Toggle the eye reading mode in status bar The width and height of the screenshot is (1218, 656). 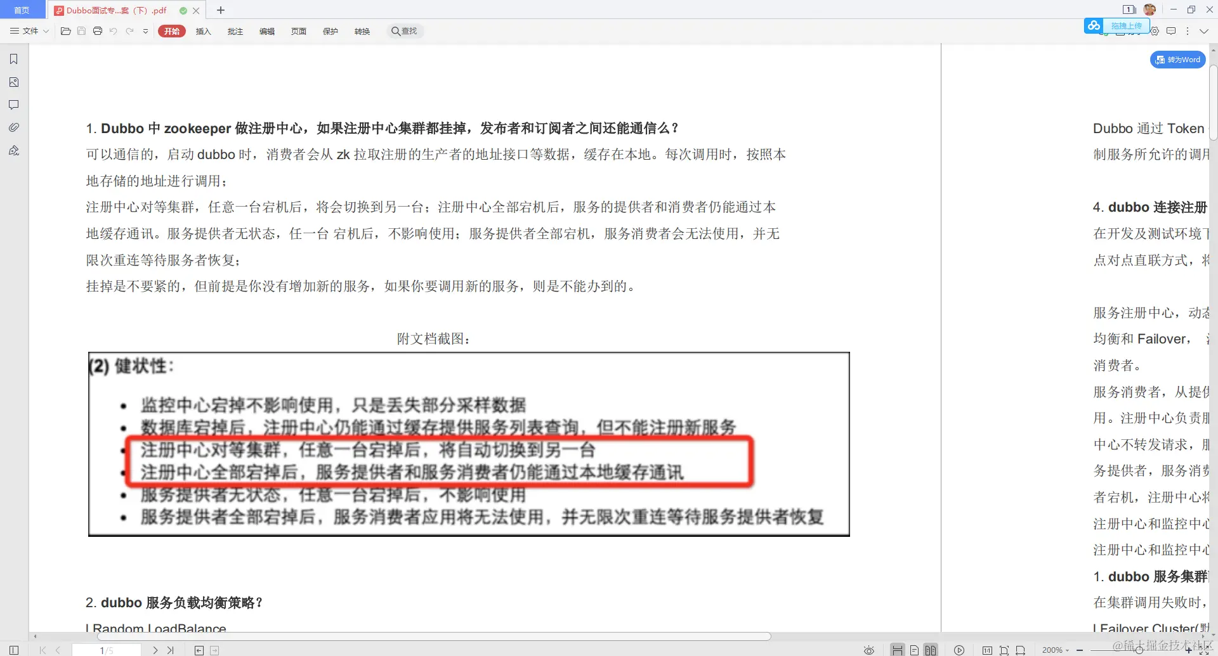click(868, 650)
